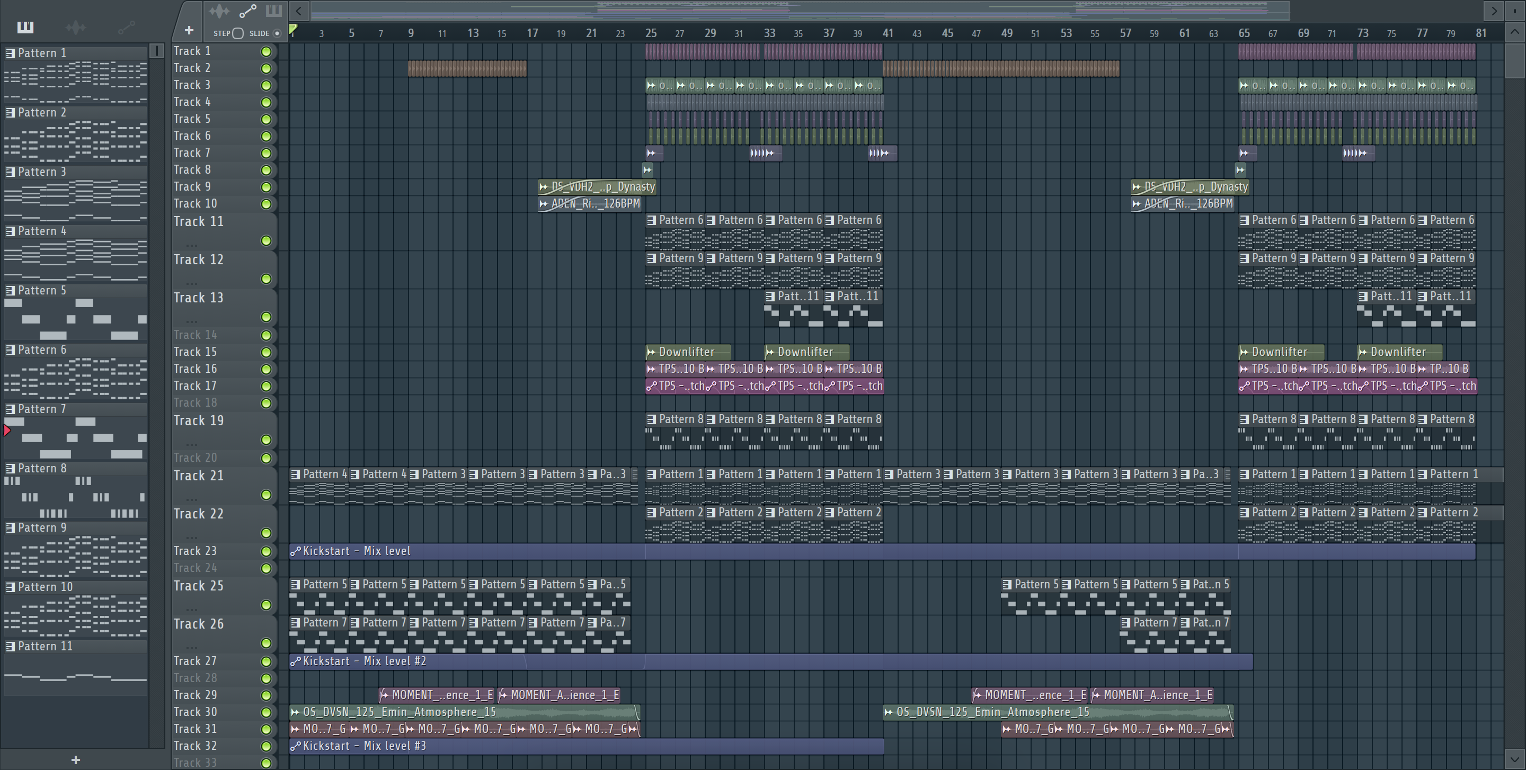Screen dimensions: 1526x770
Task: Click bar 41 on the timeline ruler
Action: [x=887, y=33]
